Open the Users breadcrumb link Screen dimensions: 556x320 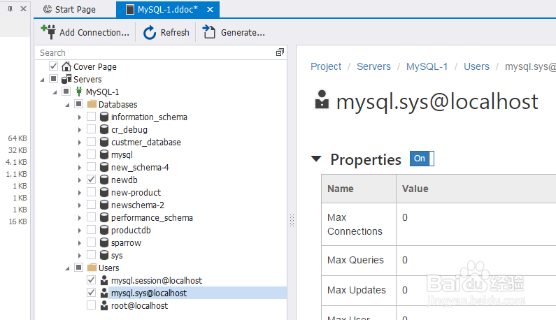click(476, 66)
